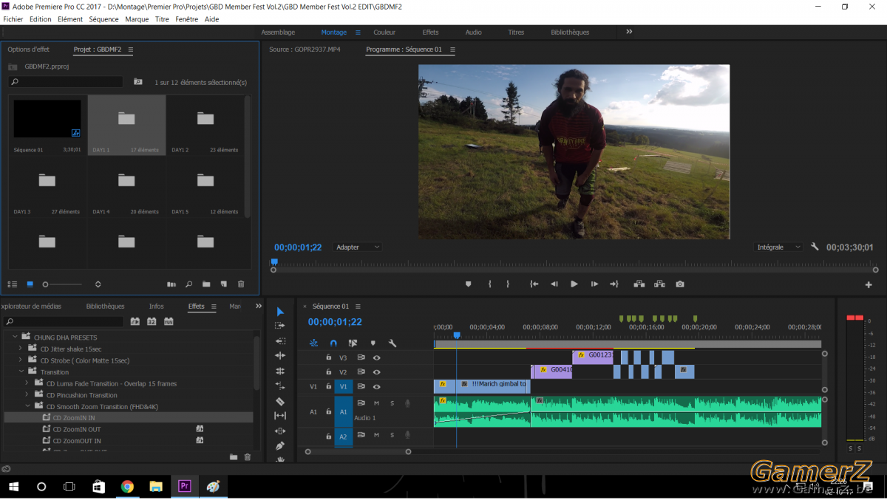Create new custom bin in Effects panel
The width and height of the screenshot is (887, 500).
tap(234, 457)
